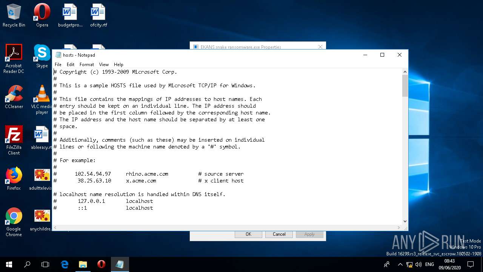483x272 pixels.
Task: Click the 'x.acme.com' host name text
Action: pyautogui.click(x=141, y=181)
